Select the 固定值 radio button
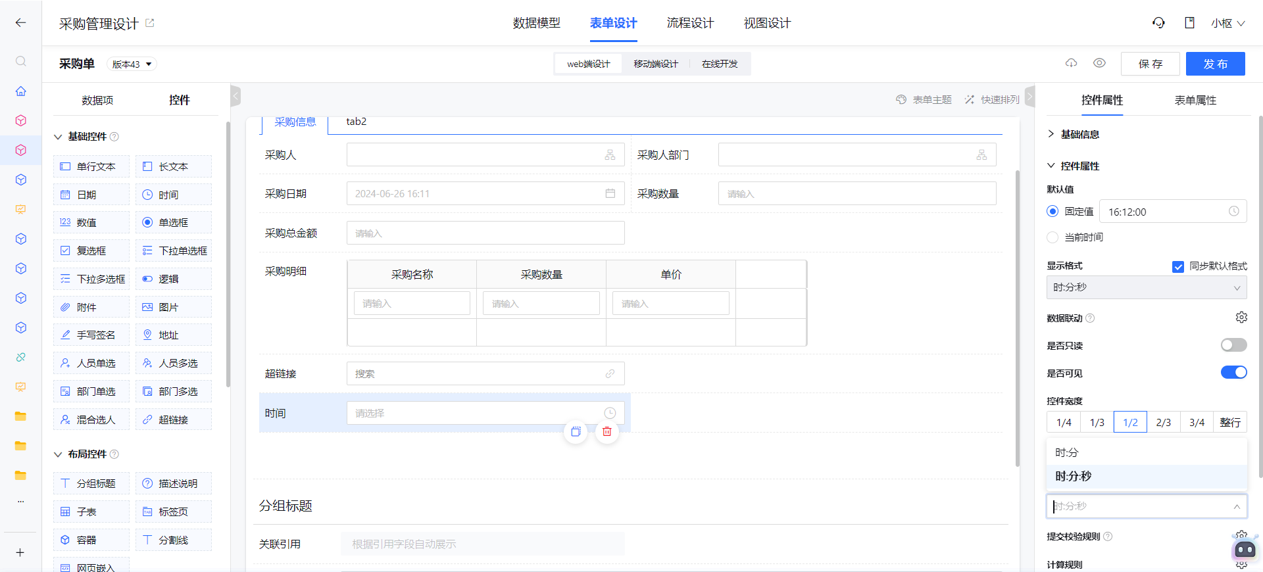The image size is (1263, 572). [1052, 212]
